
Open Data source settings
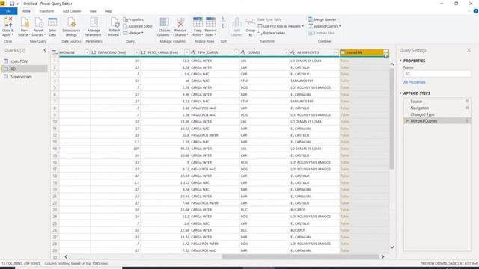tap(71, 27)
